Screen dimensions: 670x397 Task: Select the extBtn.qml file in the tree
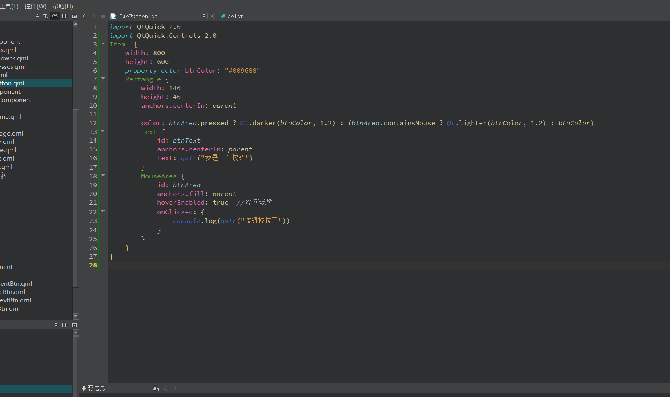point(15,300)
